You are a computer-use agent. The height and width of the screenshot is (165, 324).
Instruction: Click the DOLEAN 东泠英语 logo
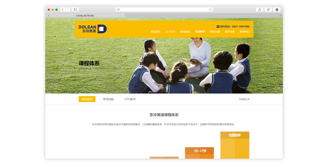pyautogui.click(x=93, y=29)
